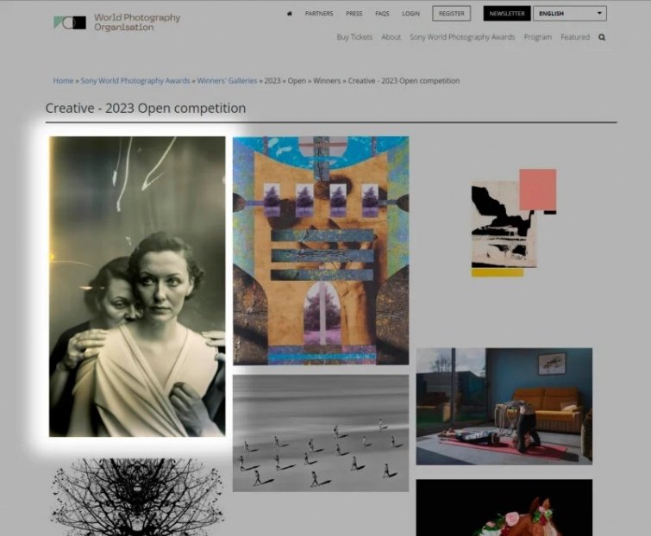
Task: Click the Newsletter button
Action: 506,14
